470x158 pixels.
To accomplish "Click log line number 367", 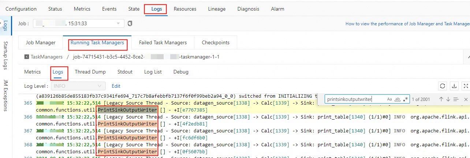I will (28, 131).
